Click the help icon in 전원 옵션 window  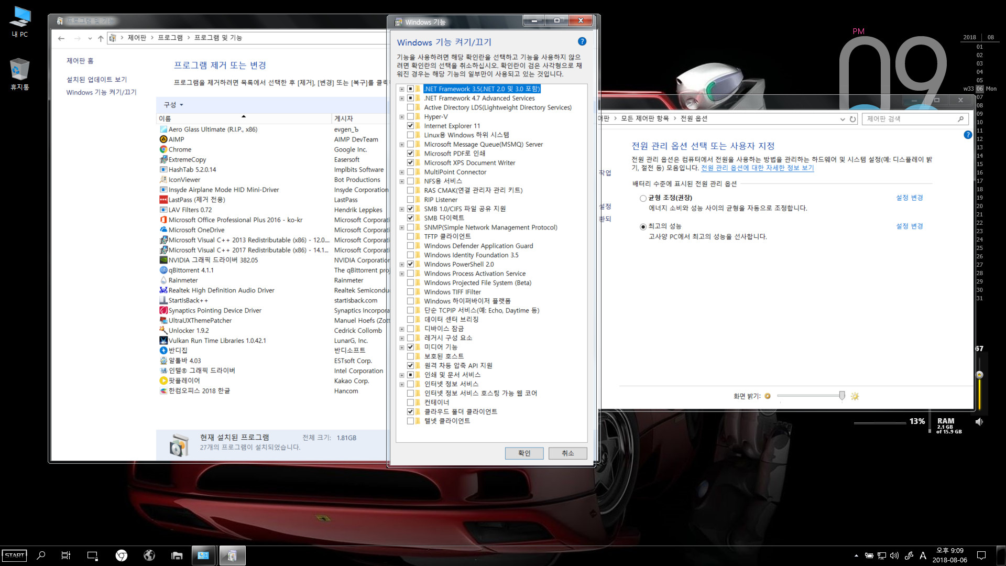tap(968, 135)
